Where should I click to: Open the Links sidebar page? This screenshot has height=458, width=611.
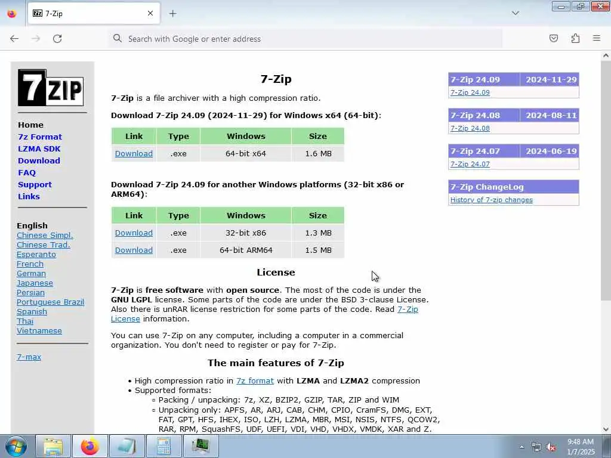[29, 197]
